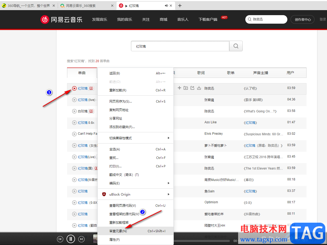Select 添加到收藏夹(F)... menu entry
Screen dimensions: 327x245
(136, 127)
